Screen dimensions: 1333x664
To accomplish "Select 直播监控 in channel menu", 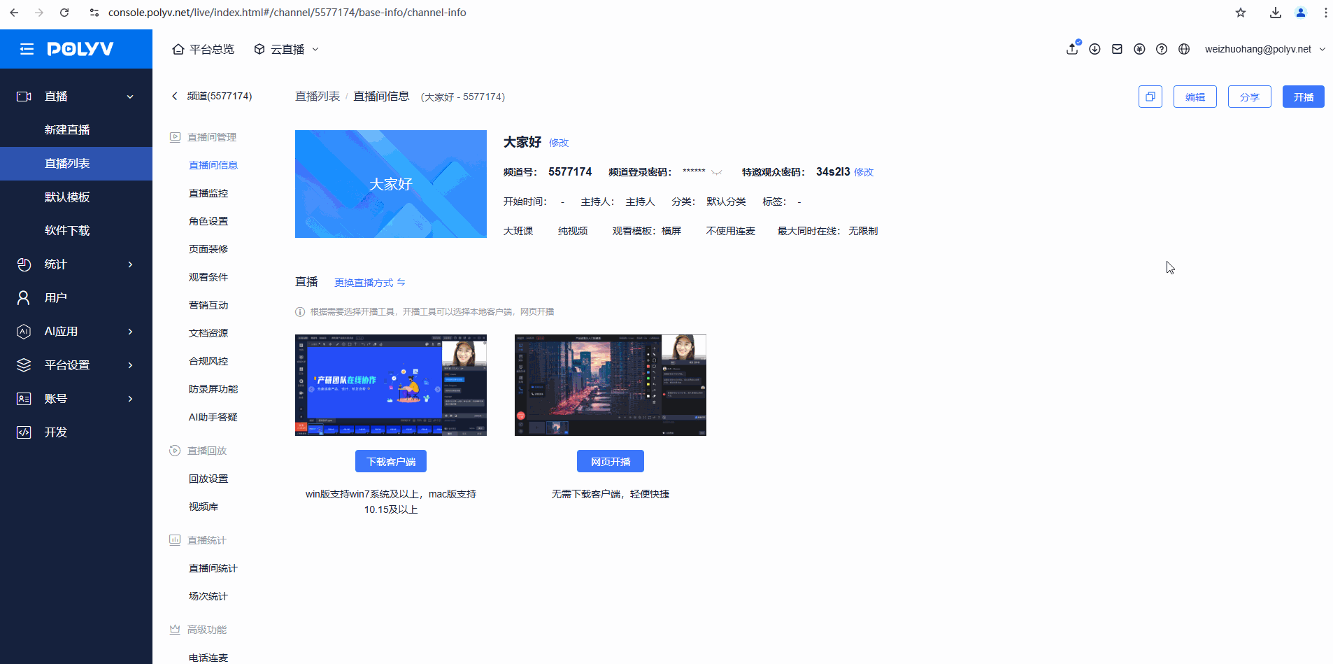I will [x=208, y=193].
